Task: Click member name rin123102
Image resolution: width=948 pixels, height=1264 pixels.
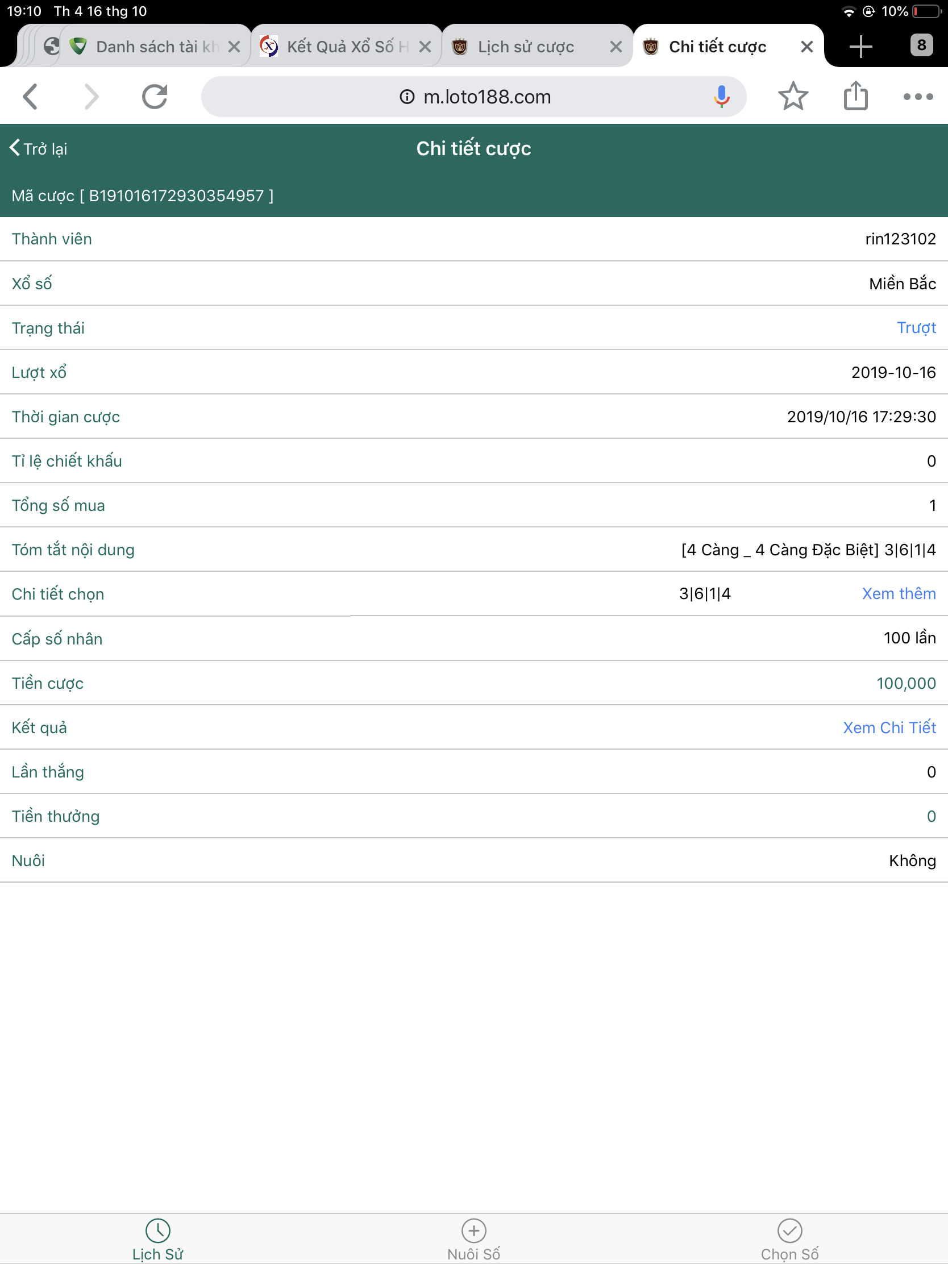Action: [x=900, y=239]
